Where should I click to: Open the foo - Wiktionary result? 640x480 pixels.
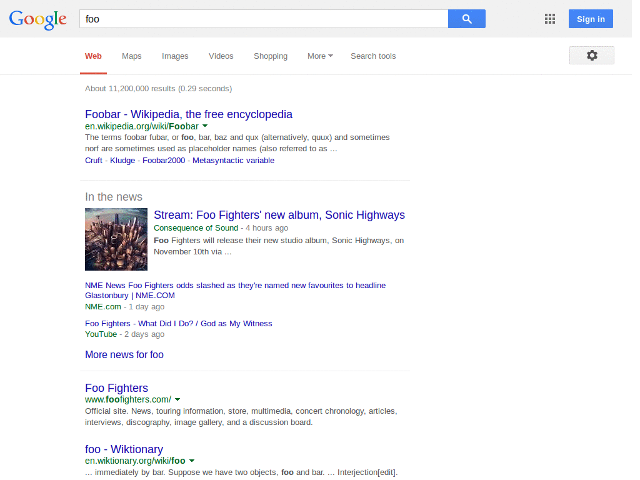tap(124, 449)
